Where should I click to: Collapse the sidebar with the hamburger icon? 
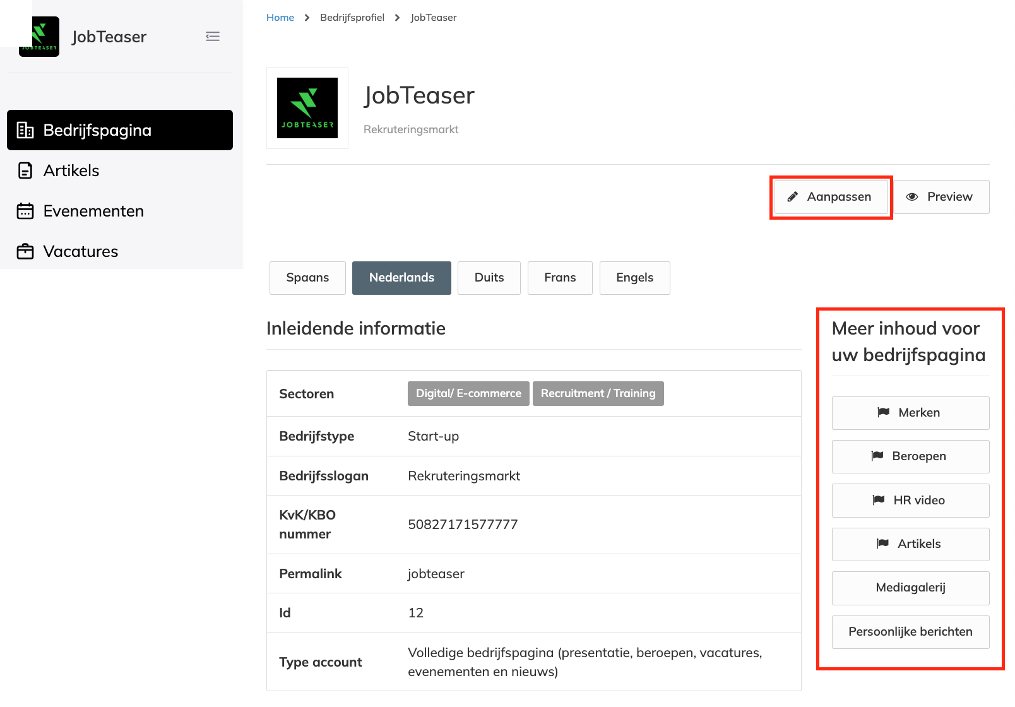click(x=213, y=37)
